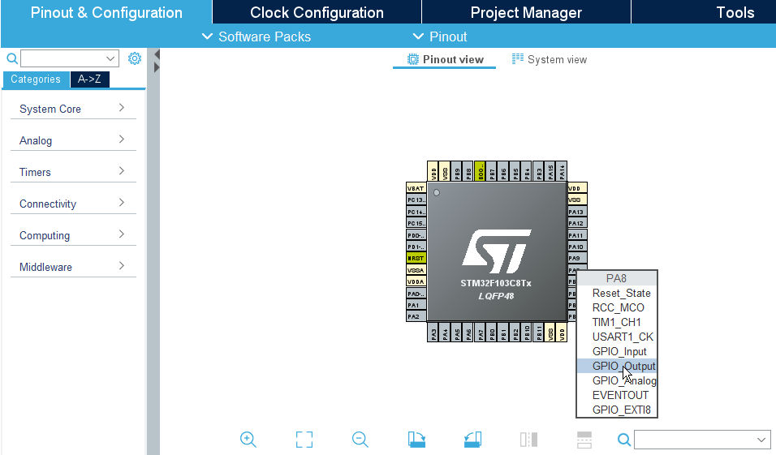776x455 pixels.
Task: Open the peripheral settings gear icon
Action: (135, 58)
